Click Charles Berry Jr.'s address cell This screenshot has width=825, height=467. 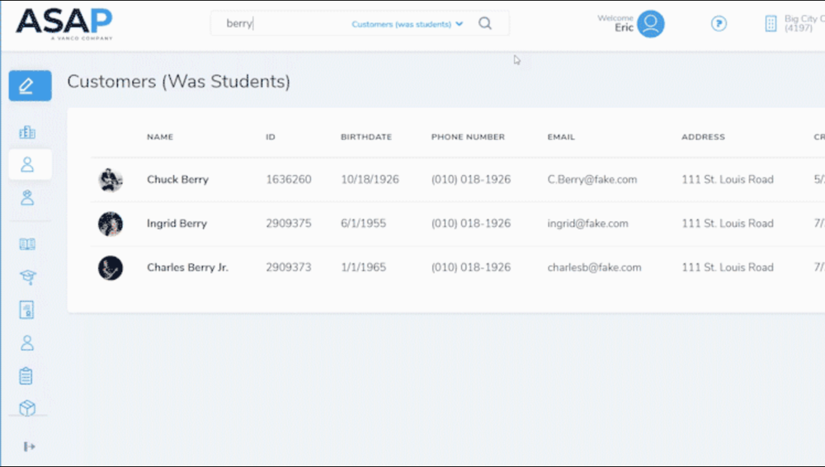click(x=727, y=267)
